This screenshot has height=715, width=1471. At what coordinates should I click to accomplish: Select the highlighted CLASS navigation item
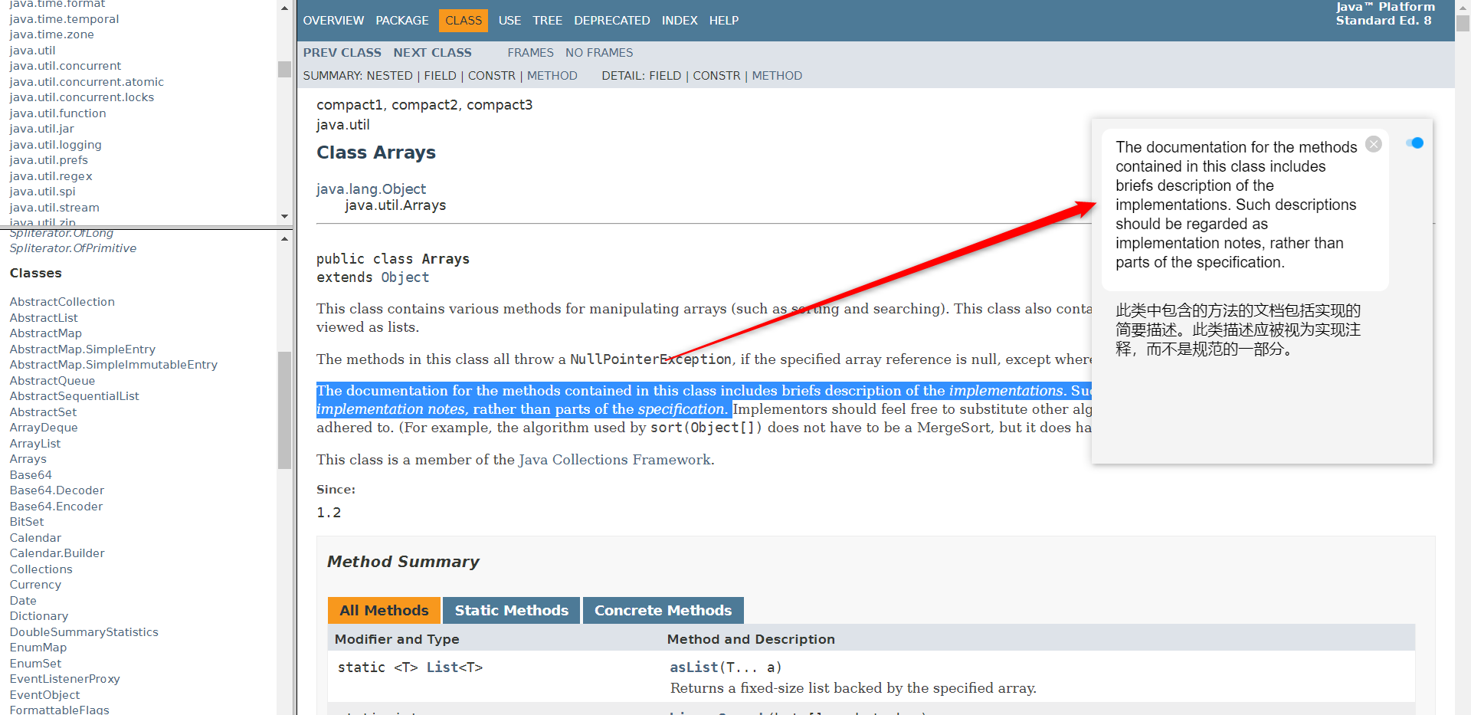click(464, 21)
